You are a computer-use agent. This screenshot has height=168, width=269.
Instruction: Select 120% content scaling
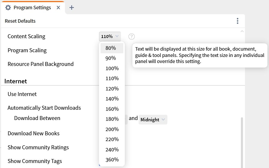click(112, 89)
